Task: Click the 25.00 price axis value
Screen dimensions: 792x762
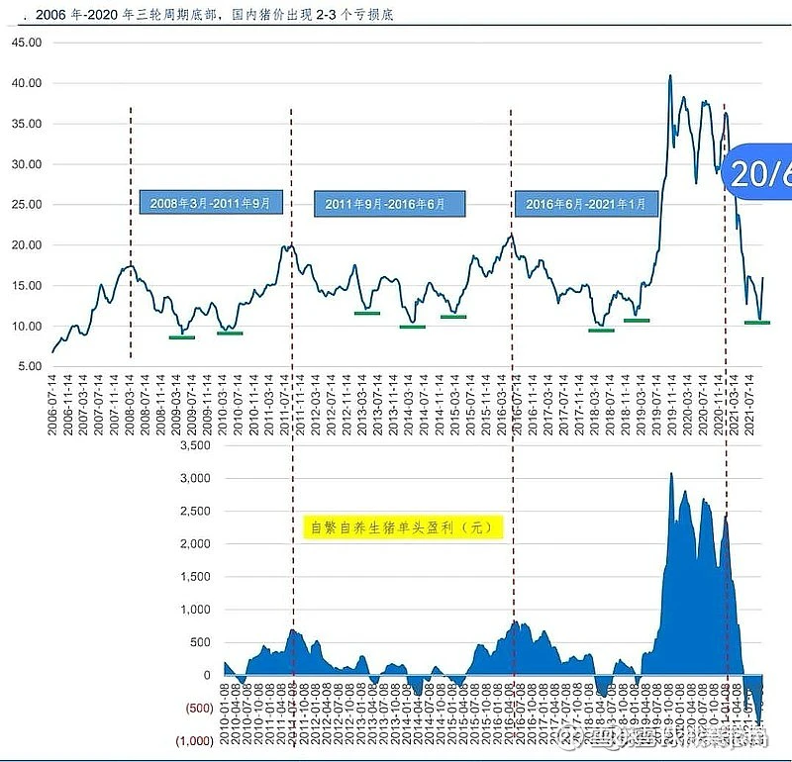Action: point(27,205)
